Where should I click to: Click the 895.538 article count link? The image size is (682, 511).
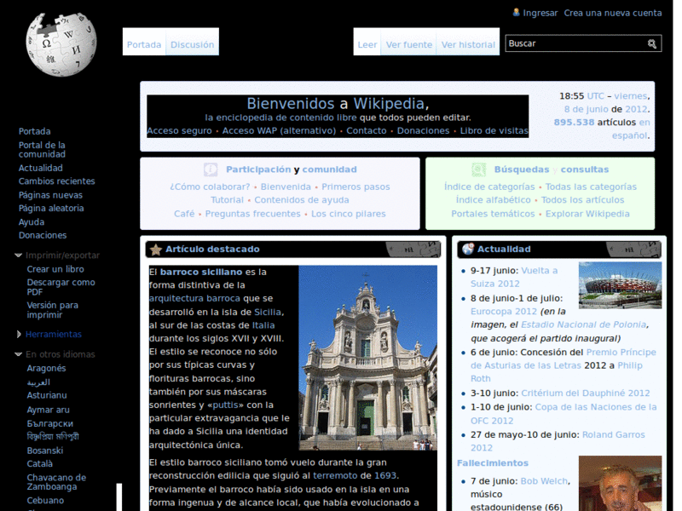tap(574, 123)
